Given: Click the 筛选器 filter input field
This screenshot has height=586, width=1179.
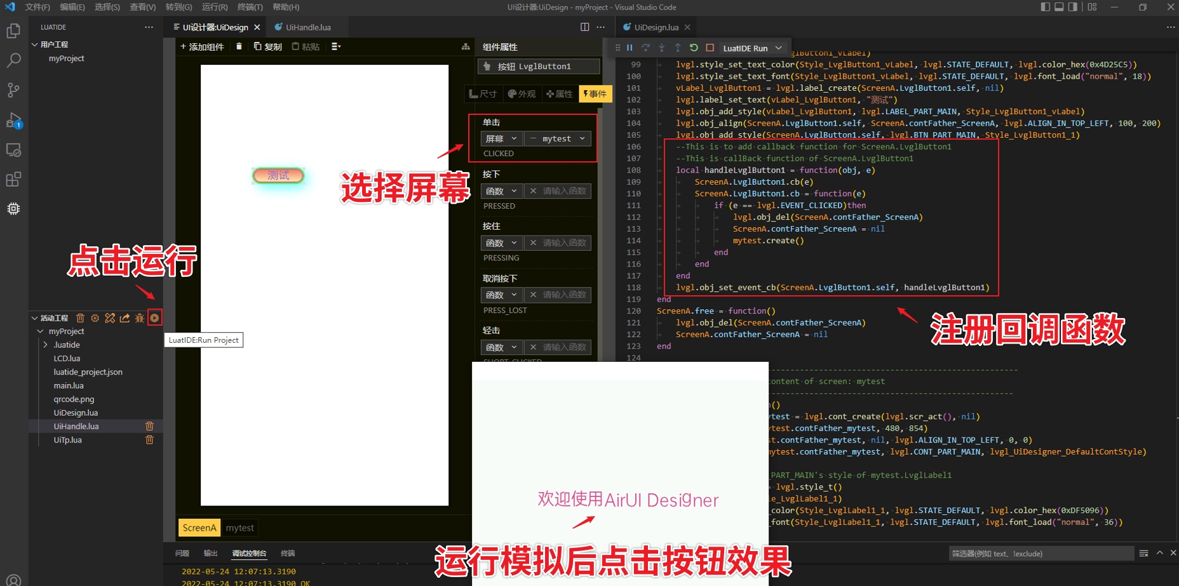Looking at the screenshot, I should tap(1042, 553).
